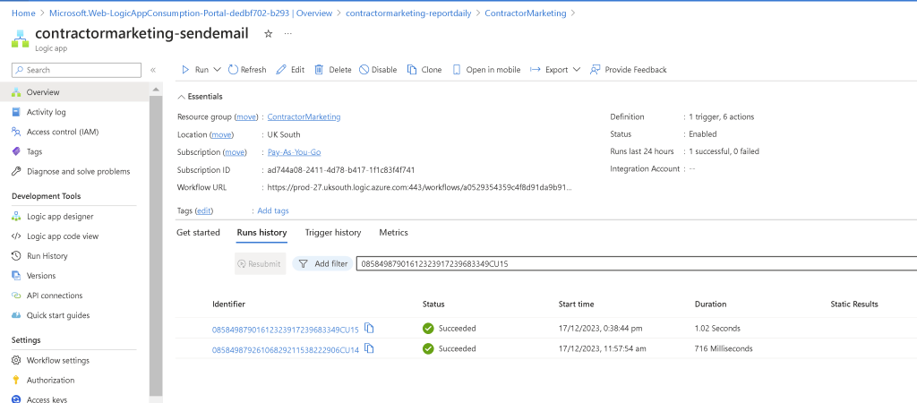The width and height of the screenshot is (917, 403).
Task: Click the Resubmit button
Action: coord(261,264)
